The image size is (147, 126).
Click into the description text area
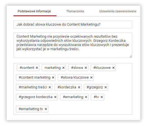pyautogui.click(x=73, y=45)
